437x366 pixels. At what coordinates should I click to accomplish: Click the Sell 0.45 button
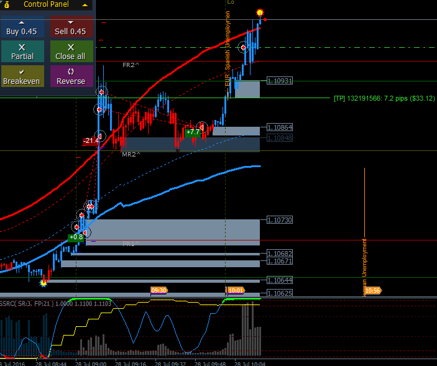pos(71,27)
